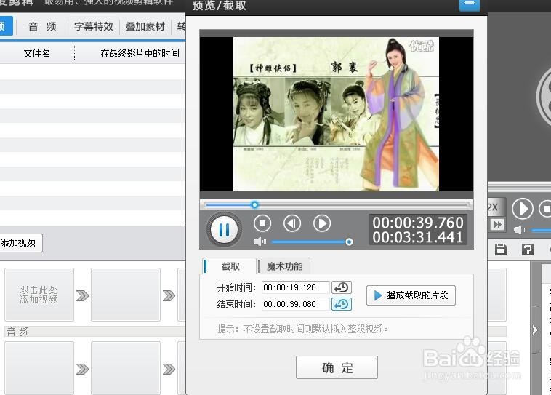Mute the main window player speaker icon
Screen dimensions: 551x395
(520, 230)
